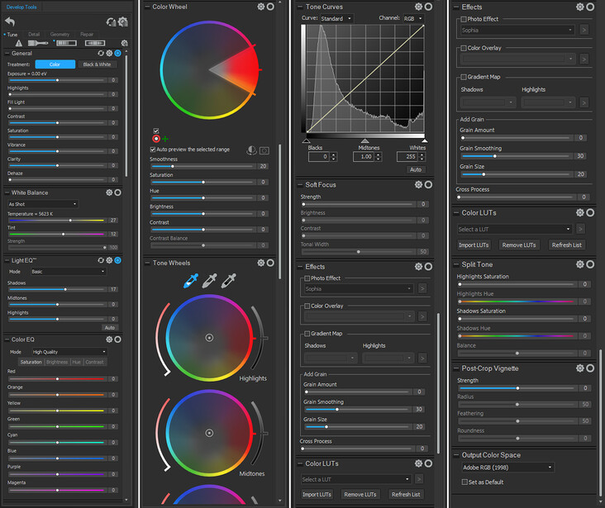
Task: Select the red color-range marker below Color Wheel
Action: click(156, 139)
